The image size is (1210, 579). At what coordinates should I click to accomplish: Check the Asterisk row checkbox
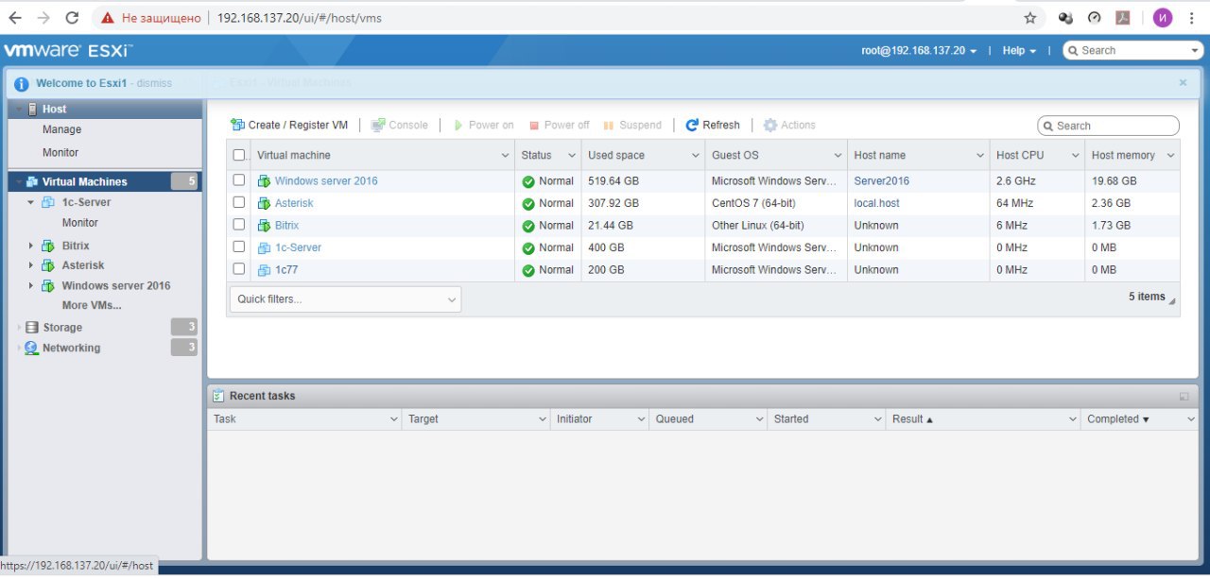coord(239,202)
